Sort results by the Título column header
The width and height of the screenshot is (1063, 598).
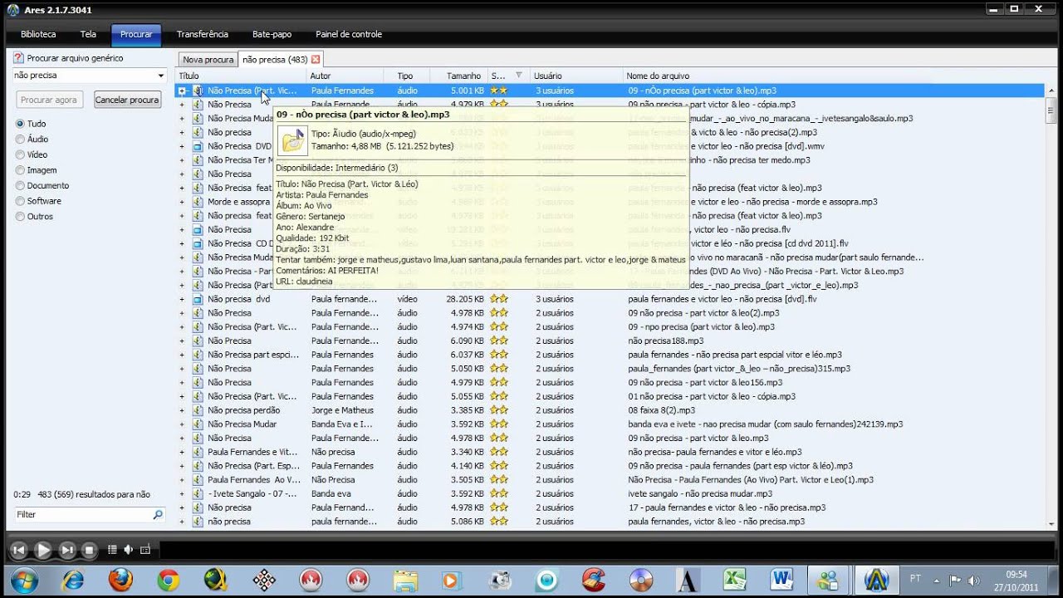point(241,76)
